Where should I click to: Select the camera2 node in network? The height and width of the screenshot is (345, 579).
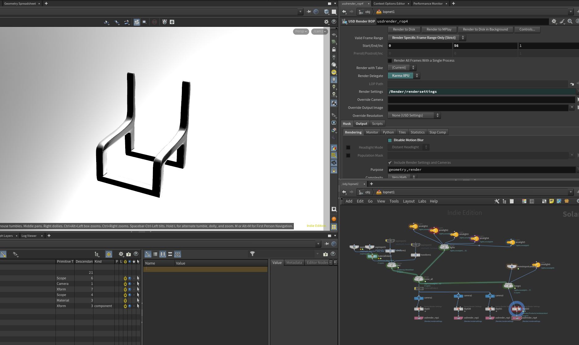click(458, 296)
